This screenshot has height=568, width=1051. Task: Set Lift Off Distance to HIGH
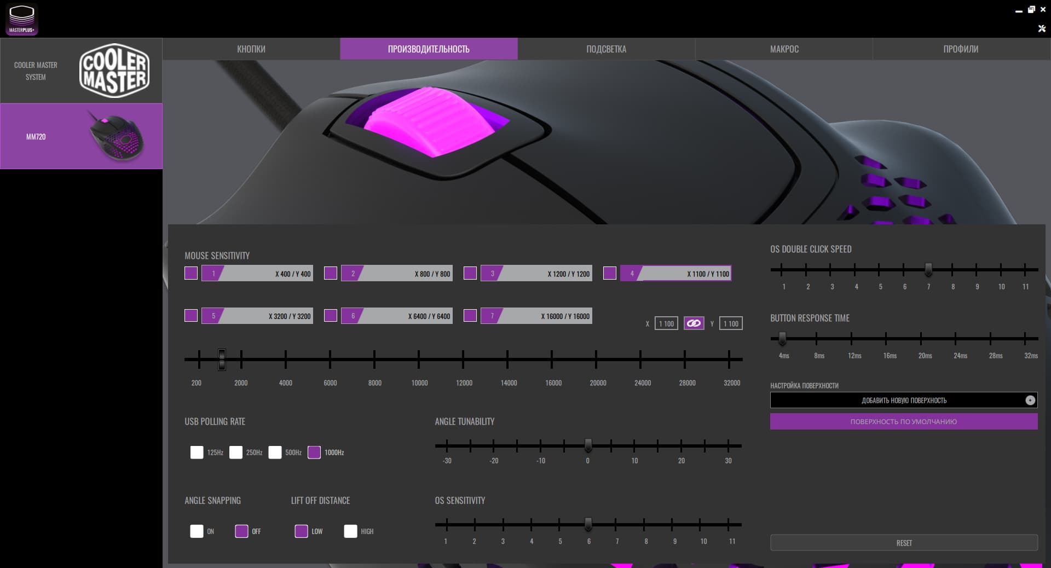click(x=350, y=531)
